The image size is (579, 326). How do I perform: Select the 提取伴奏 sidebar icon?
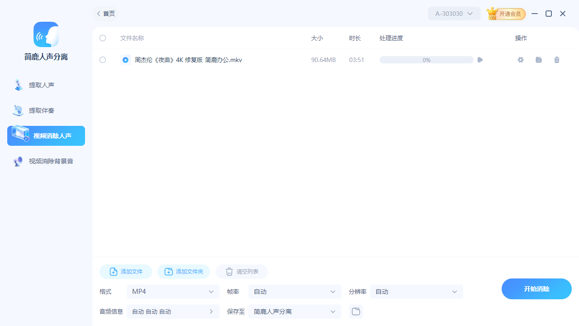tap(18, 110)
